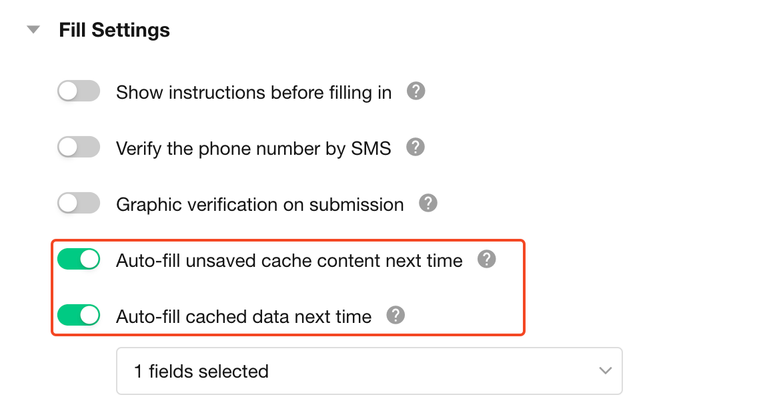Viewport: 775px width, 419px height.
Task: Collapse the Fill Settings section triangle
Action: click(33, 30)
